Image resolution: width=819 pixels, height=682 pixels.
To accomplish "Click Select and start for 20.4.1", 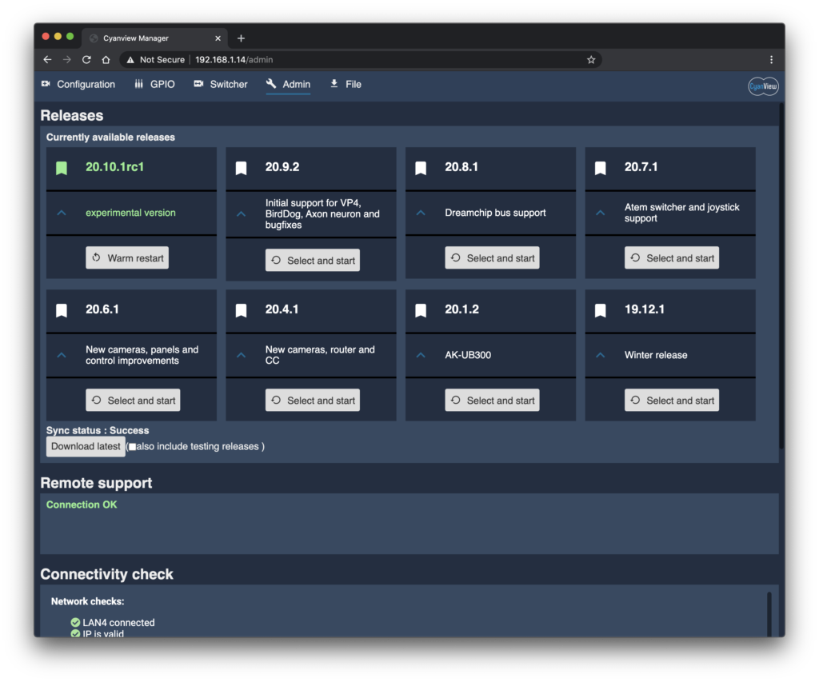I will (x=313, y=400).
